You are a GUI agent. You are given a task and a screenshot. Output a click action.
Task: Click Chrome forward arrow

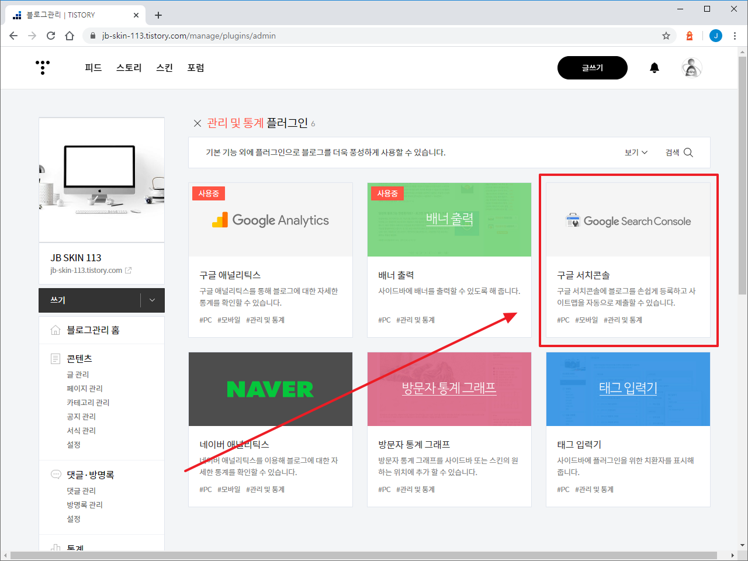[x=32, y=36]
